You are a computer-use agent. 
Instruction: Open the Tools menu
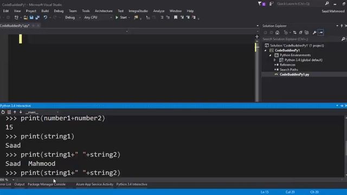(x=86, y=11)
